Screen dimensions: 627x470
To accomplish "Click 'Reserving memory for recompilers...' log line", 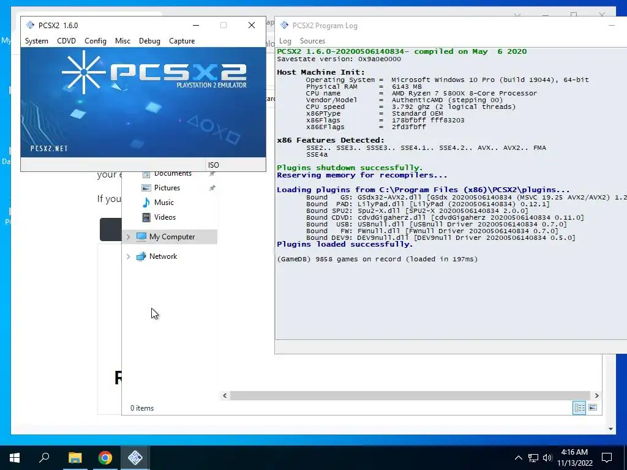I will 362,175.
